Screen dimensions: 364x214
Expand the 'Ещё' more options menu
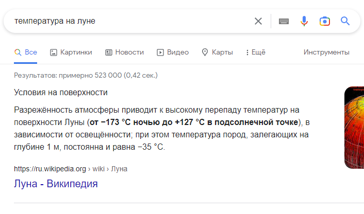pos(256,52)
